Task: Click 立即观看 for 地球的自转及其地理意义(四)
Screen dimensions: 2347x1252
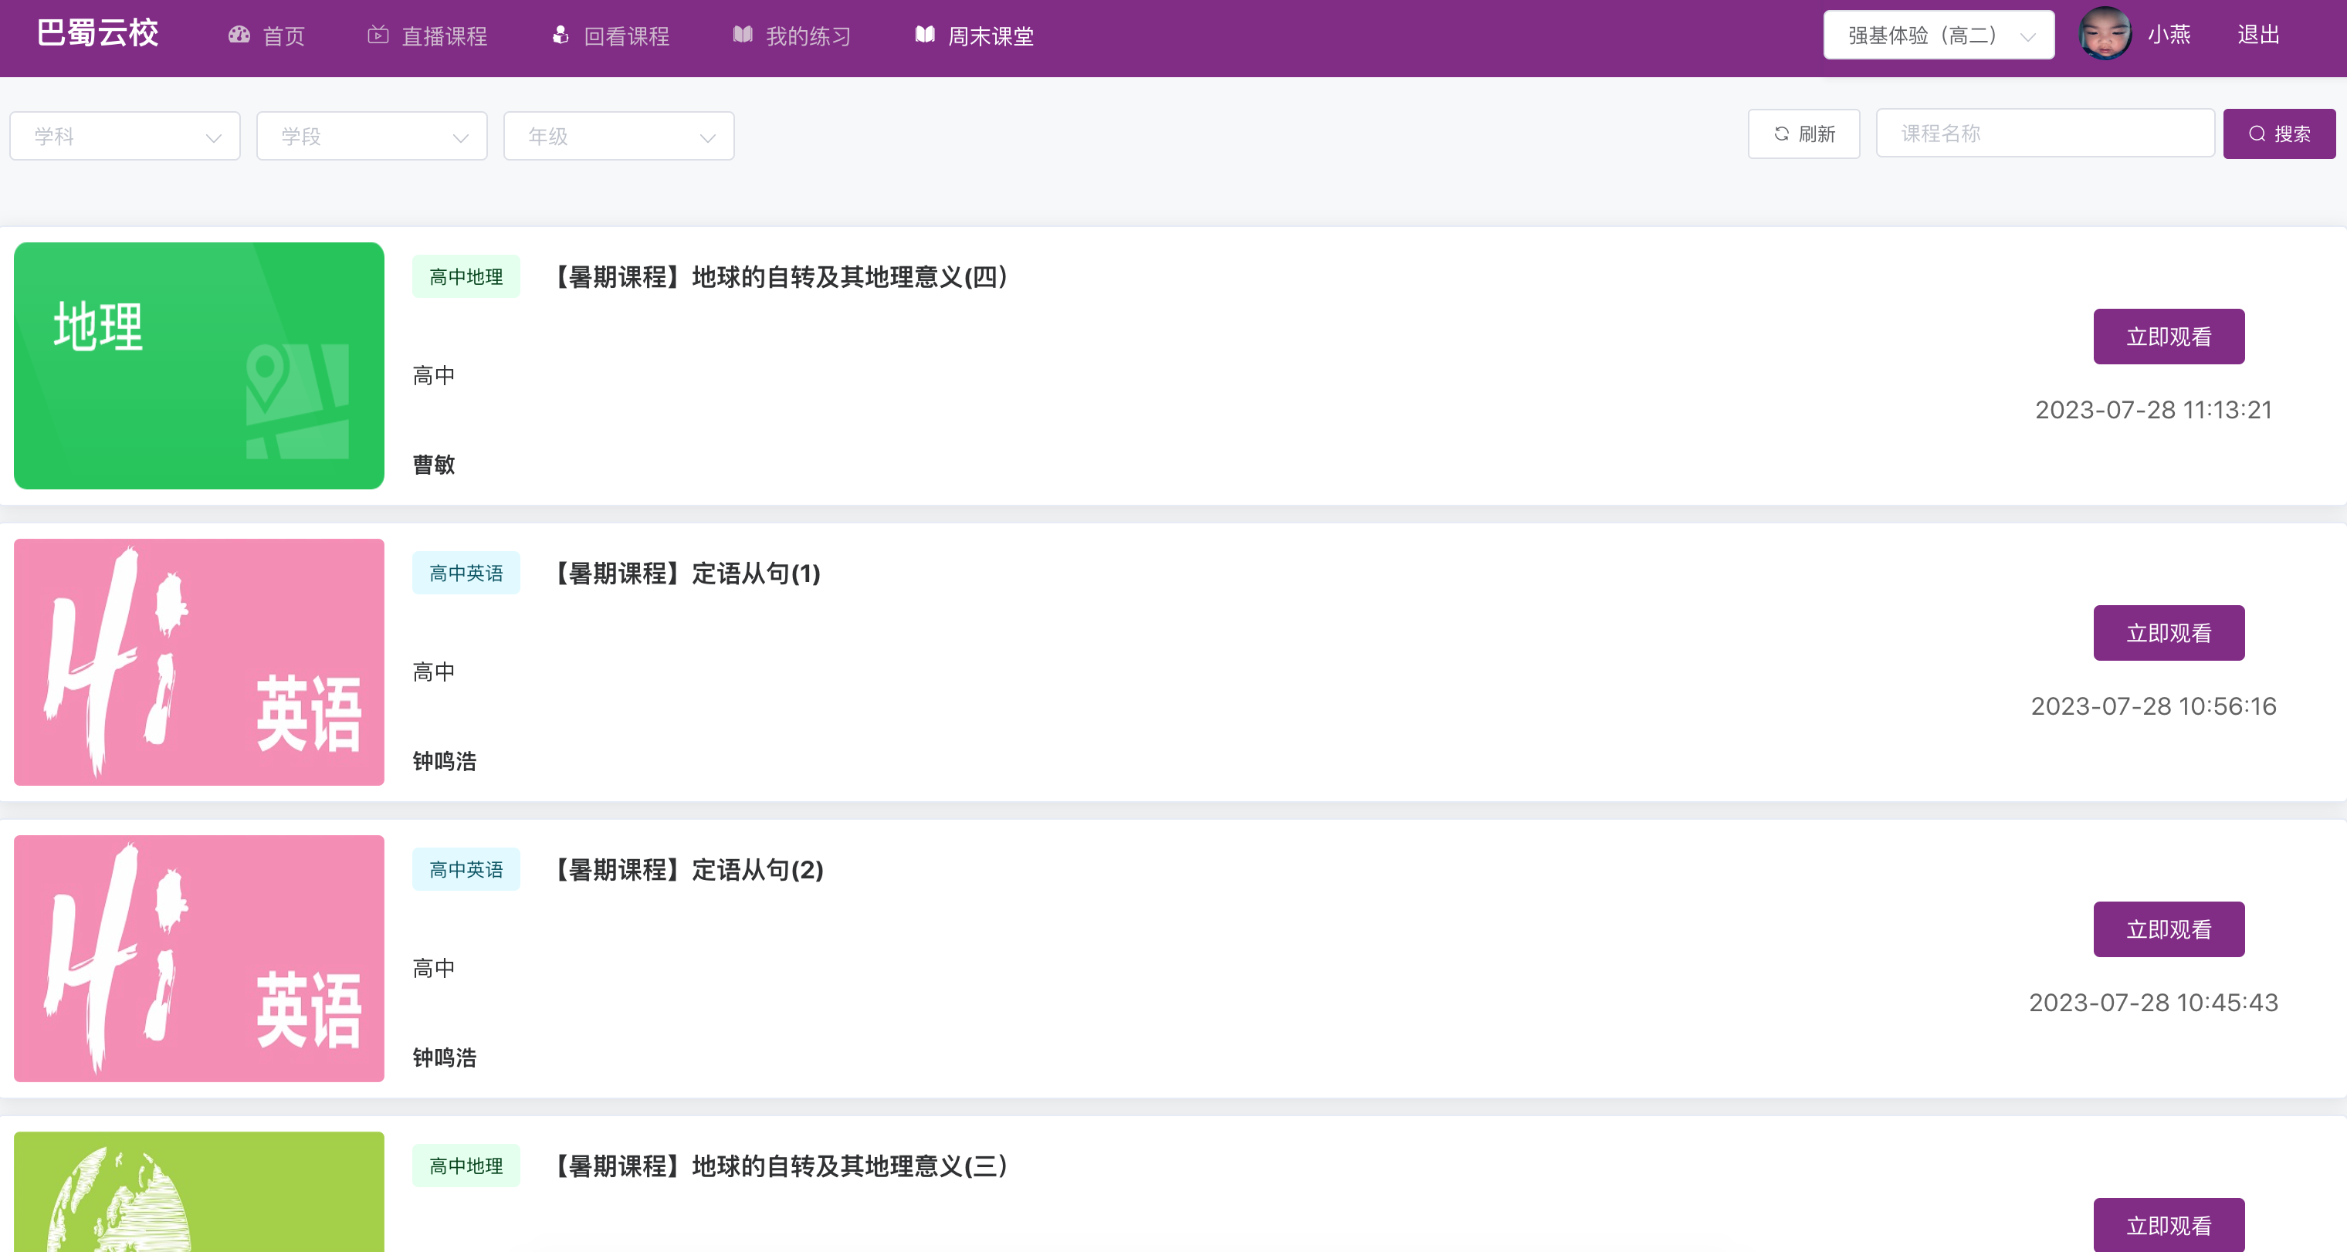Action: pos(2169,337)
